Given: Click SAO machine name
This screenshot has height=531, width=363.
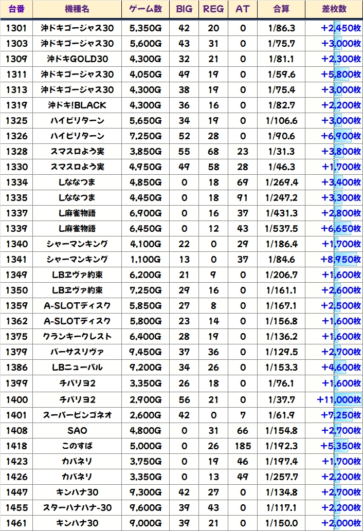Looking at the screenshot, I should [77, 431].
